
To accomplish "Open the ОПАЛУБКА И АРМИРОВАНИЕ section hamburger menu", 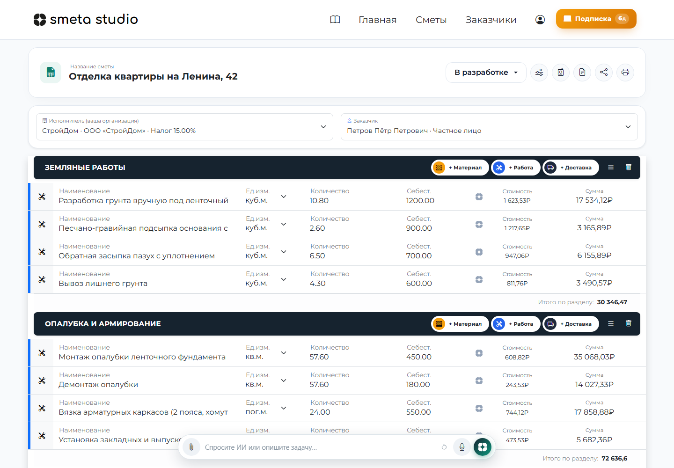I will tap(611, 323).
